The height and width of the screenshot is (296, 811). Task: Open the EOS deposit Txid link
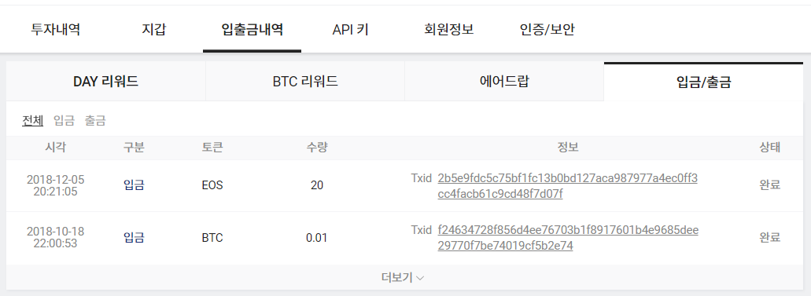567,186
